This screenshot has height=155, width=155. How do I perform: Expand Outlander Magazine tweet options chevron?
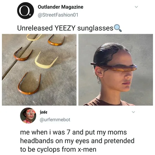pos(136,7)
